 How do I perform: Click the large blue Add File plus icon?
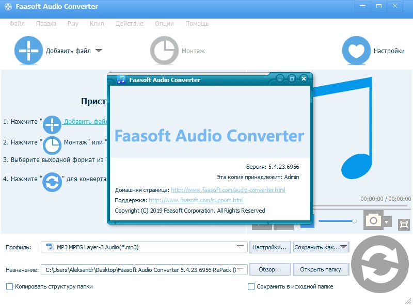pyautogui.click(x=28, y=50)
